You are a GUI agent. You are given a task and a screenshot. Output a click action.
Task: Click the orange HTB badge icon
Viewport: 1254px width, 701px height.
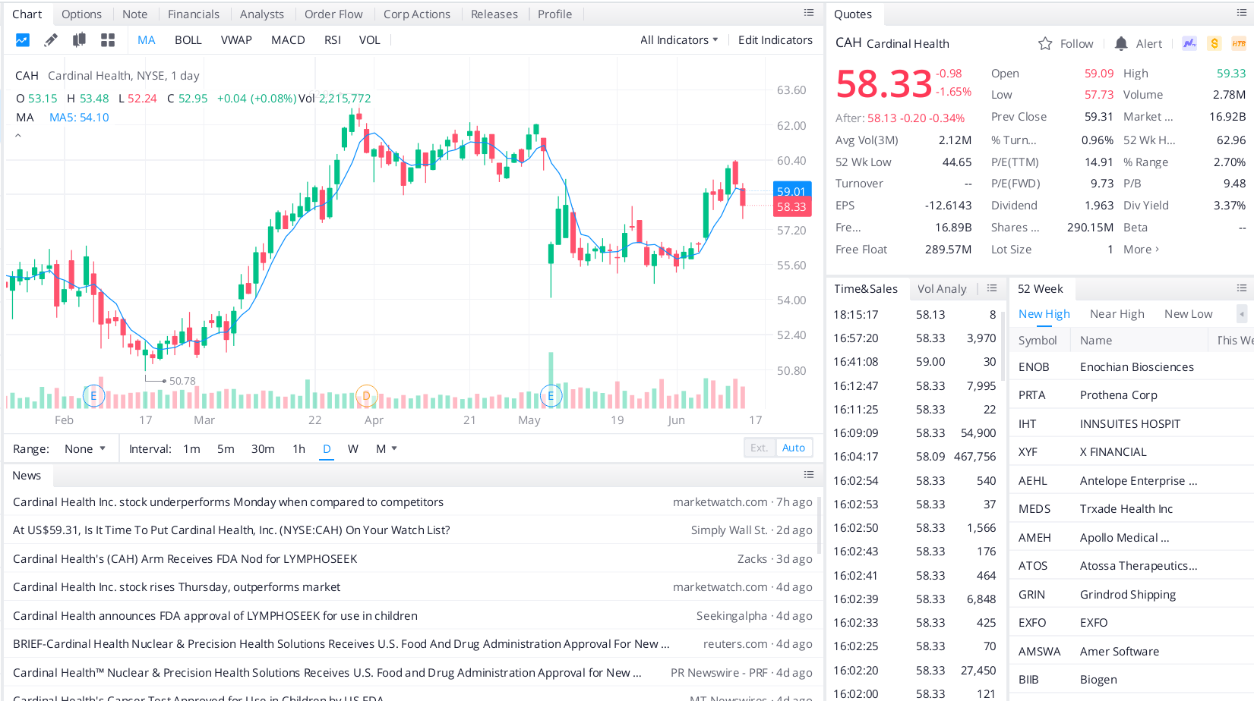(x=1239, y=44)
